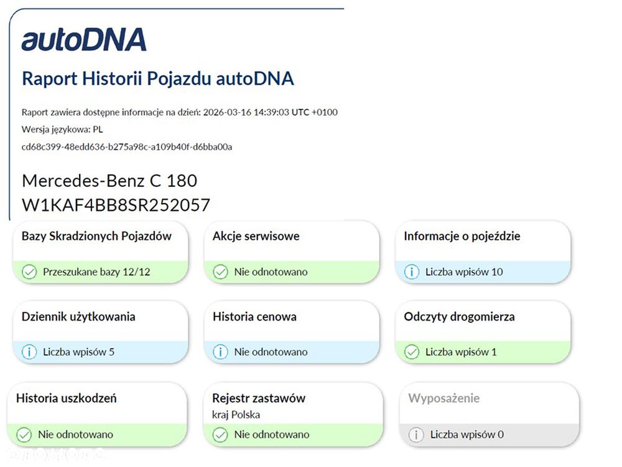Click 'Nie odnotowano' under Historia uszkodzeń
Screen dimensions: 622x467
click(x=75, y=435)
